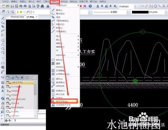Select the TEXTTOFRONT command suggestion

pyautogui.click(x=20, y=108)
